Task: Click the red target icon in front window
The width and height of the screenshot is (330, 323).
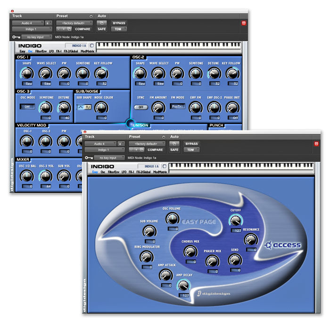Action: (x=316, y=144)
